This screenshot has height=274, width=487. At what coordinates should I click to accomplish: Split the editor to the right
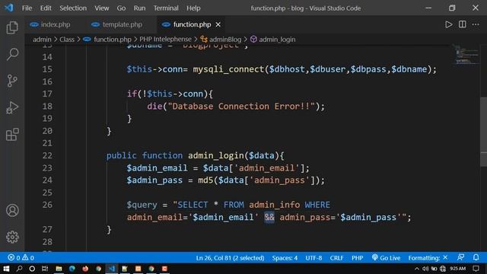click(x=462, y=24)
